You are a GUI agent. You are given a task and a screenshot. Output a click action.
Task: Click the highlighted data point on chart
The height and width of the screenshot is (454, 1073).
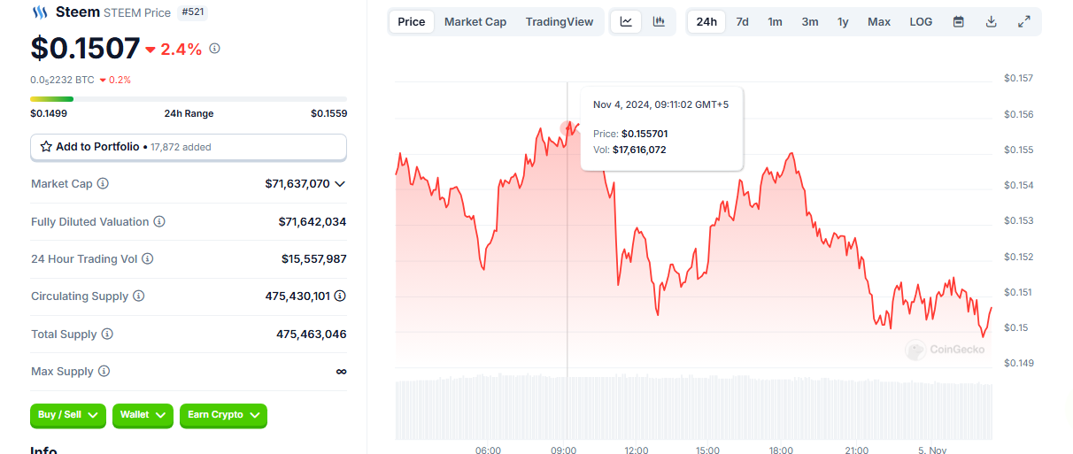click(x=567, y=127)
